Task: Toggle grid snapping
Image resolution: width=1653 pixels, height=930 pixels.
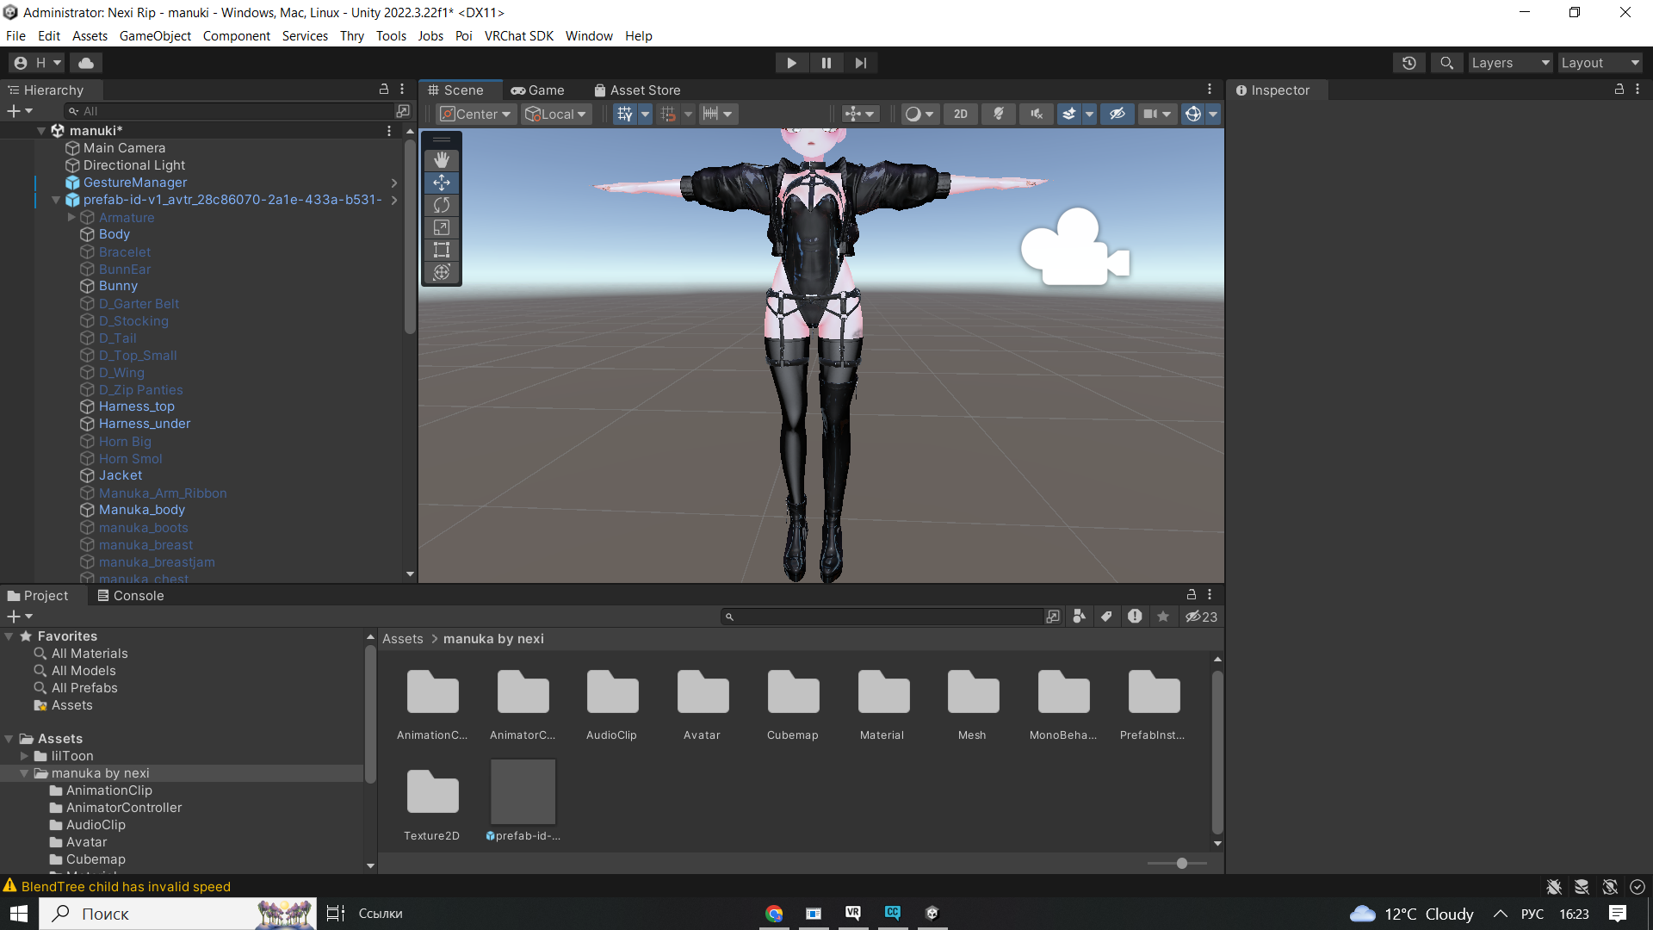Action: point(668,114)
